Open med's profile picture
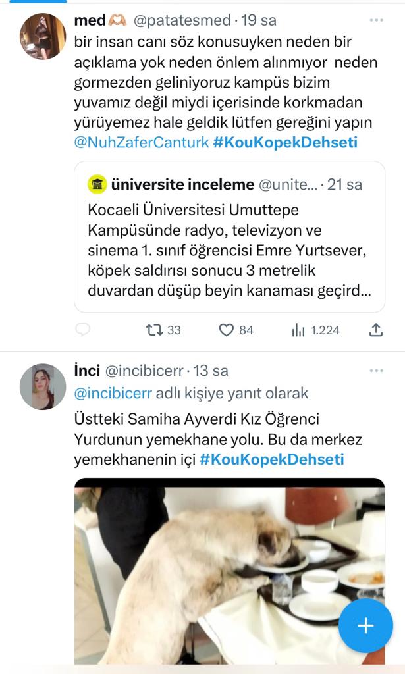This screenshot has height=674, width=405. (43, 36)
